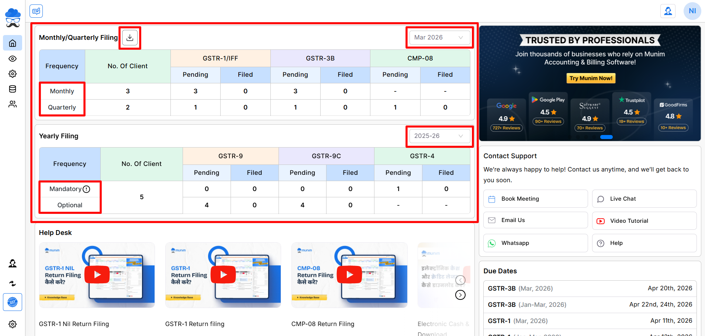
Task: Click the Try Munim Now! button
Action: [591, 78]
